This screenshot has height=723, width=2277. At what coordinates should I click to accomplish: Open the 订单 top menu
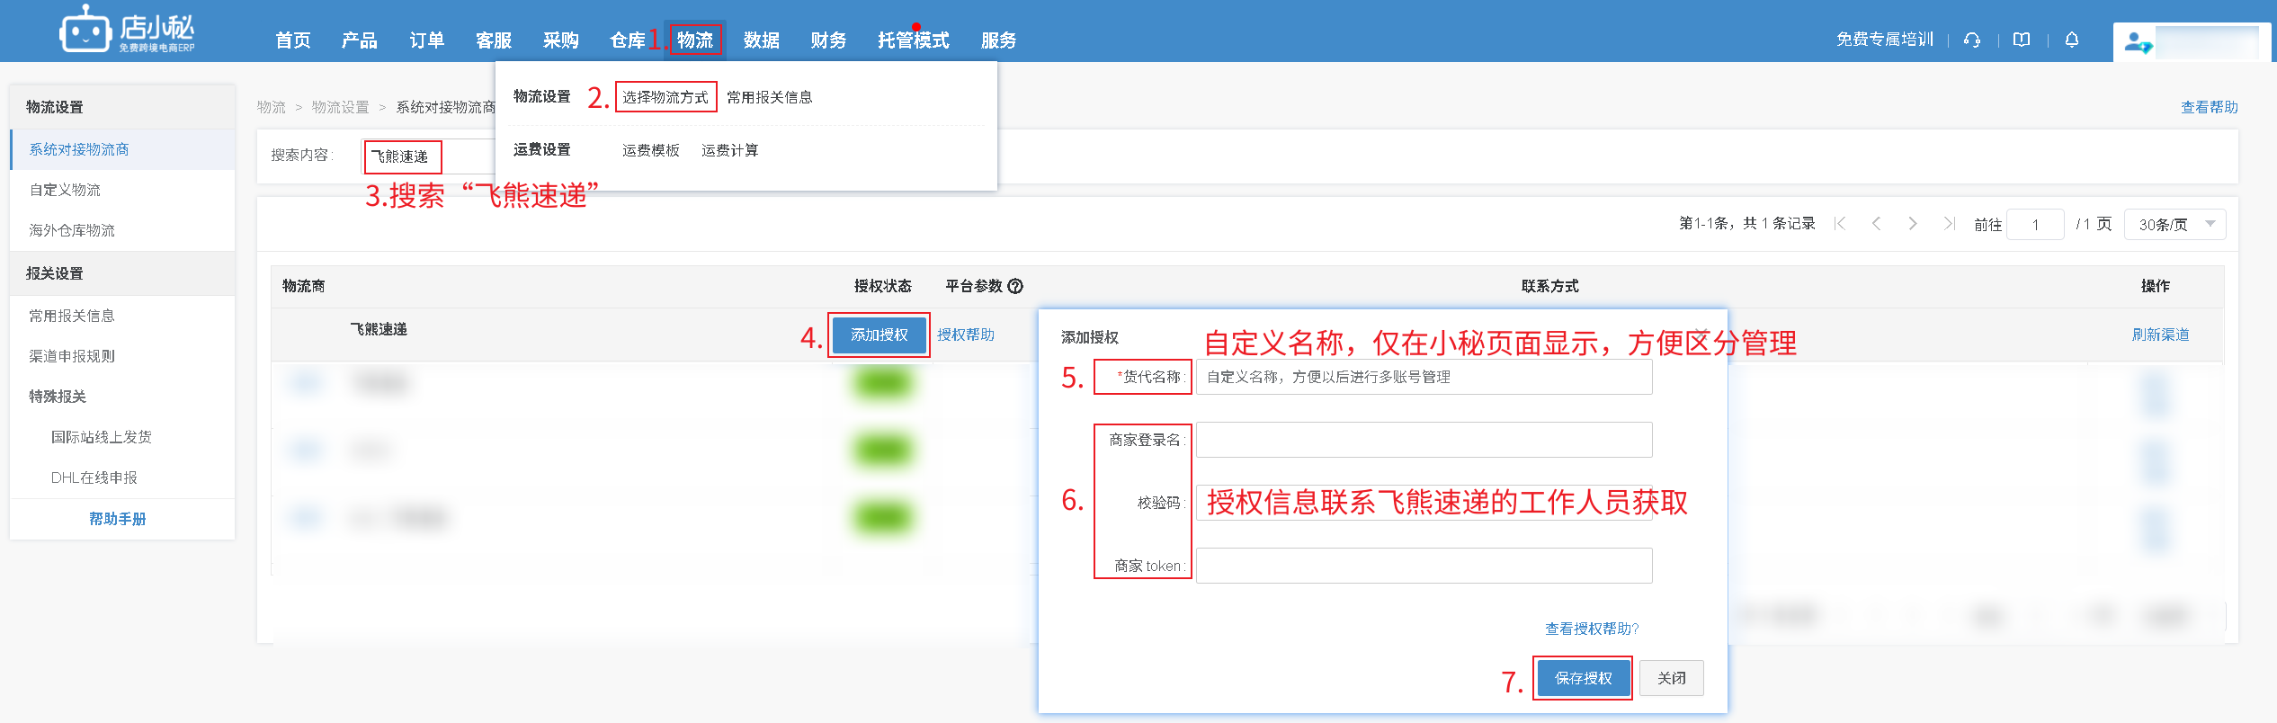(427, 40)
